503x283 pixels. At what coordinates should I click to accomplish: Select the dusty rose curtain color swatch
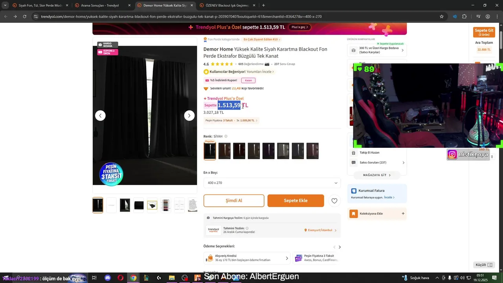click(x=312, y=151)
